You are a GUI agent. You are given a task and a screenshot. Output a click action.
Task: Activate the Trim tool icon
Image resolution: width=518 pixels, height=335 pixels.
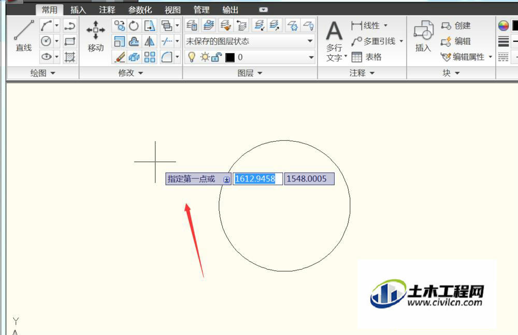[166, 41]
